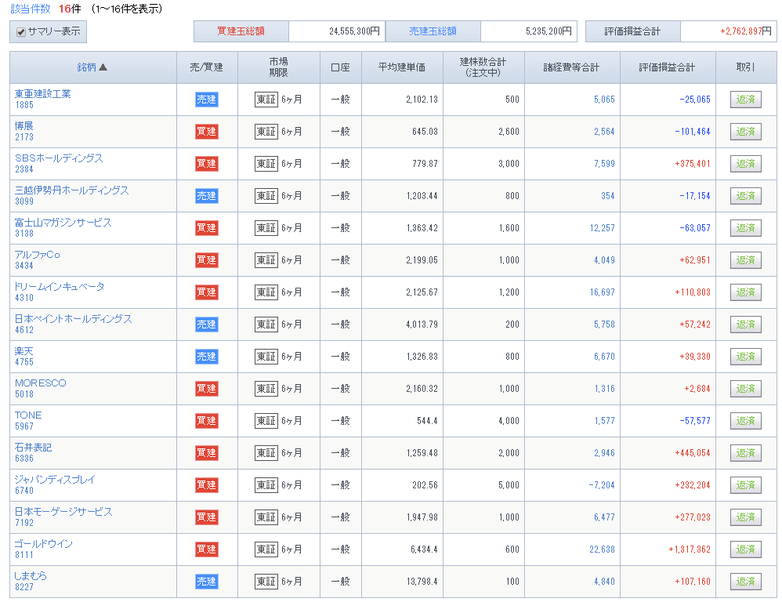Open the 該当件数 link
This screenshot has height=602, width=782.
tap(31, 9)
